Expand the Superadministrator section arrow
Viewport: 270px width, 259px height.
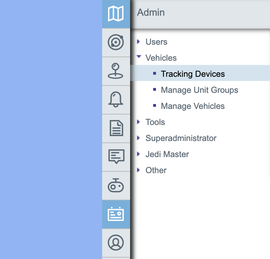[x=139, y=138]
